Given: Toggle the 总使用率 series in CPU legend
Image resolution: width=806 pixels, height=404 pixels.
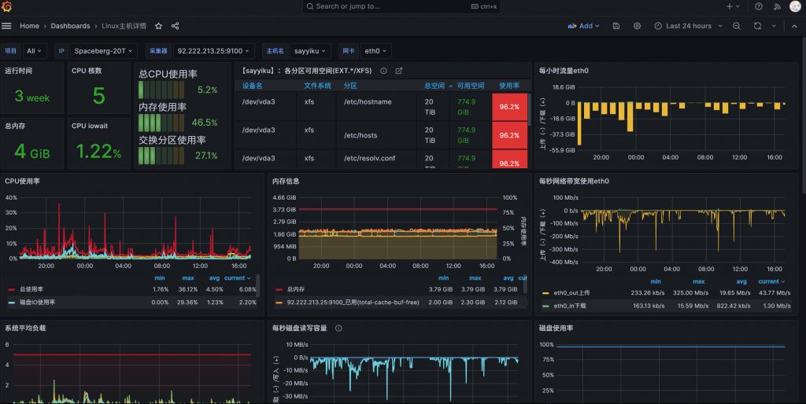Looking at the screenshot, I should point(31,289).
